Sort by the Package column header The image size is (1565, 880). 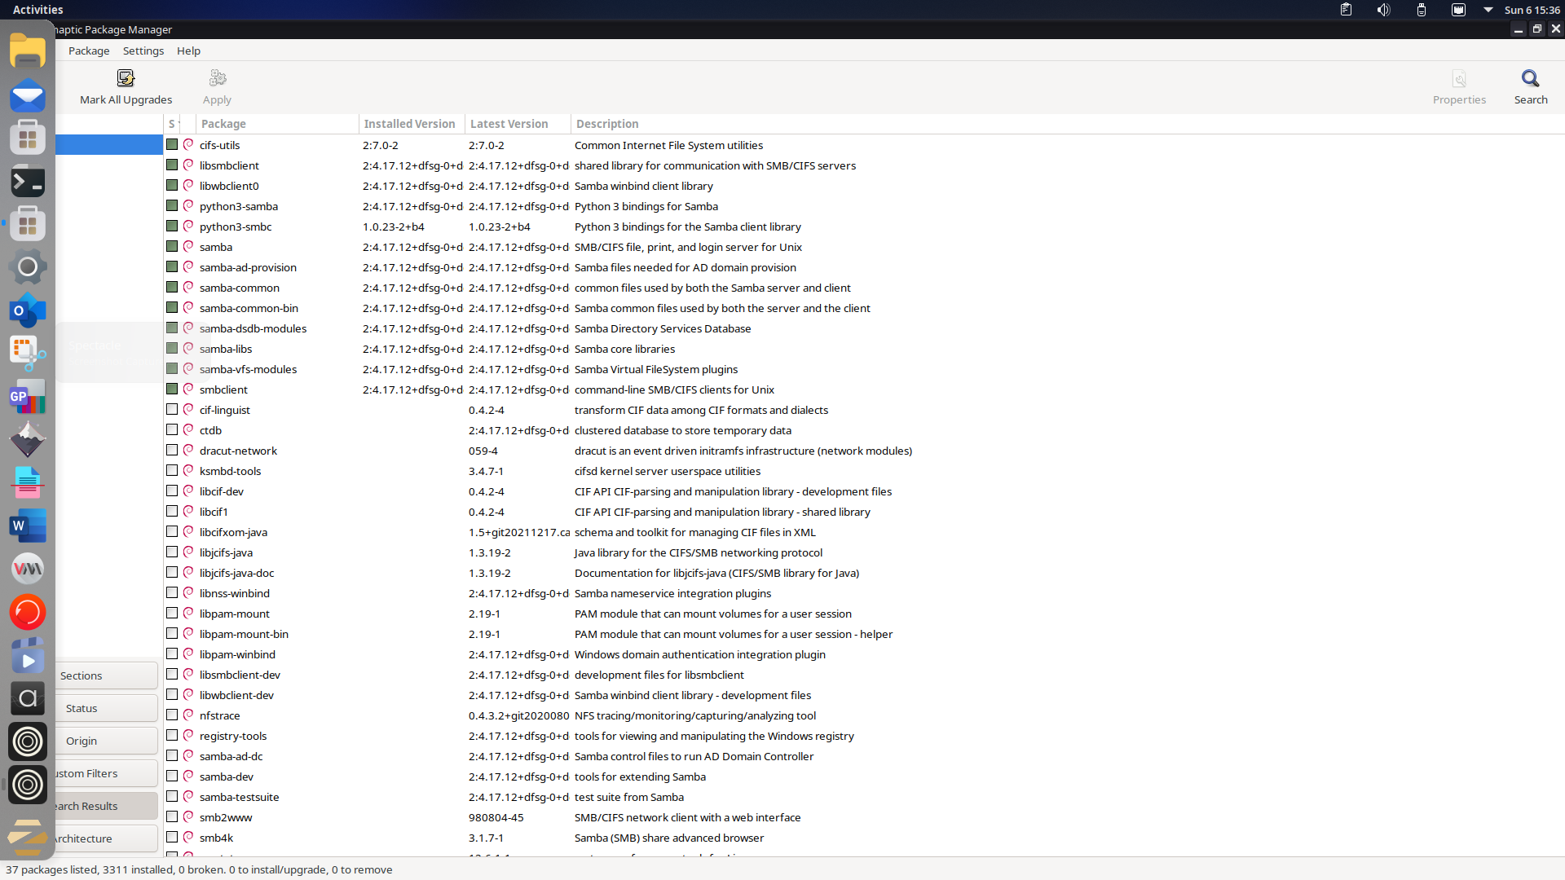277,124
